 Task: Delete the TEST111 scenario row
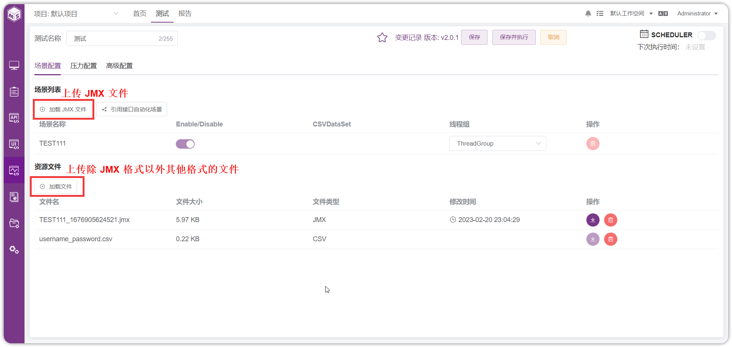click(593, 143)
